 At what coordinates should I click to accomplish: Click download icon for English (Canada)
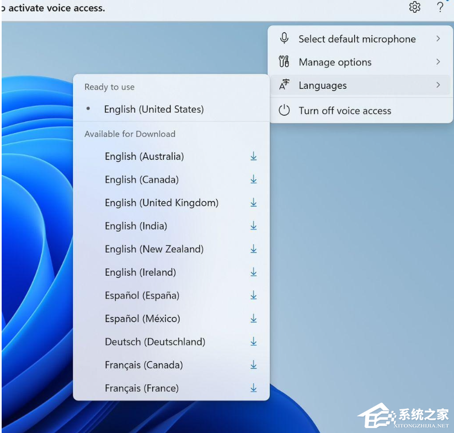point(254,179)
